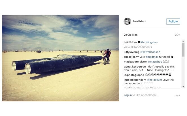Open the kittyloverog commenter profile
This screenshot has height=116, width=187.
131,52
